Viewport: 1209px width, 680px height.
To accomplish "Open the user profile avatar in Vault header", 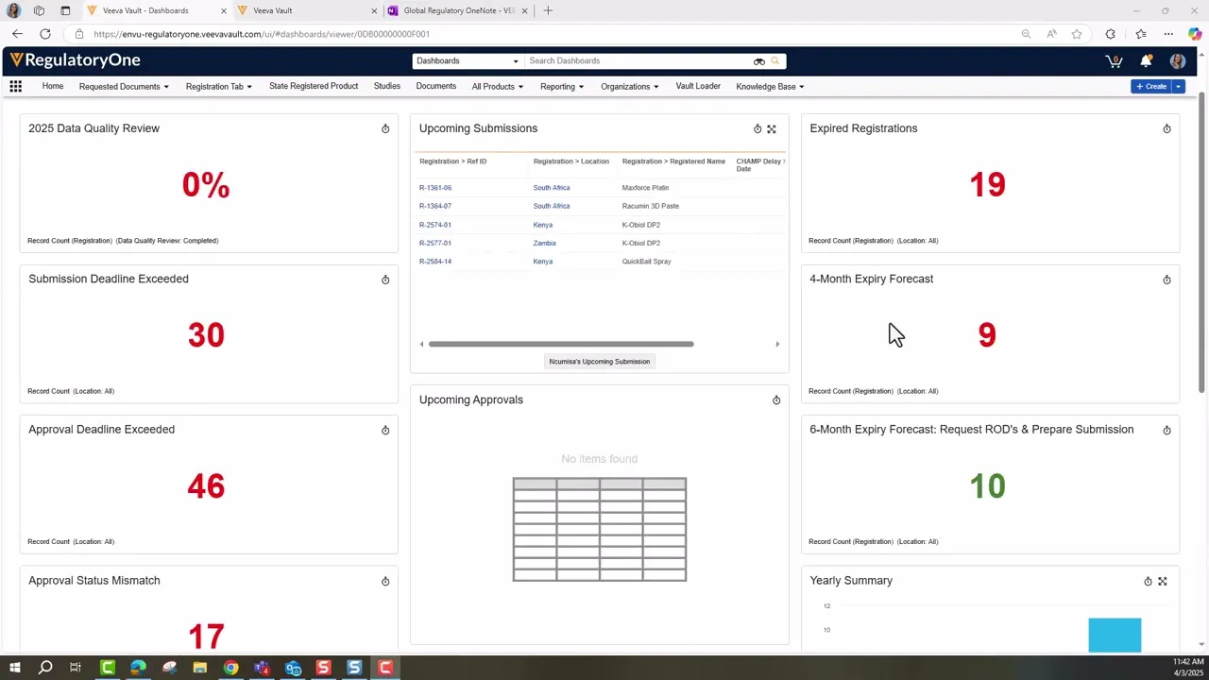I will pos(1177,60).
